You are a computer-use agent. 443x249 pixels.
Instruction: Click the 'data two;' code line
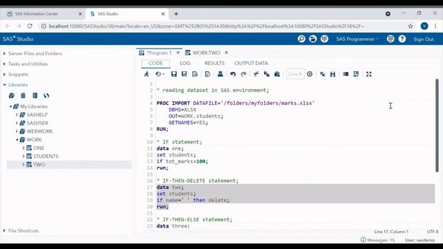[x=170, y=187]
